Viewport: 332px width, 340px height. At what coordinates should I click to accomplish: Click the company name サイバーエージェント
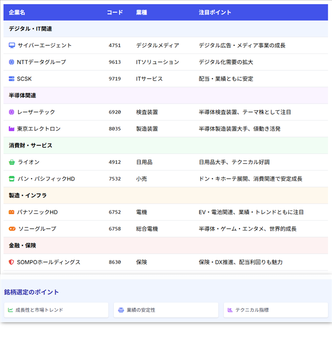coord(44,45)
